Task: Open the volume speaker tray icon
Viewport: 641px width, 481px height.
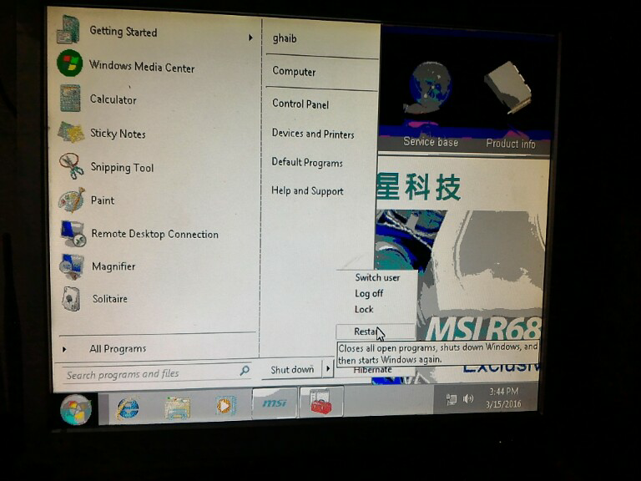Action: tap(468, 398)
